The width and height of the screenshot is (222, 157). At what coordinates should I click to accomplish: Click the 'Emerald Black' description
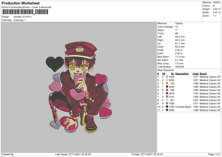(x=183, y=107)
